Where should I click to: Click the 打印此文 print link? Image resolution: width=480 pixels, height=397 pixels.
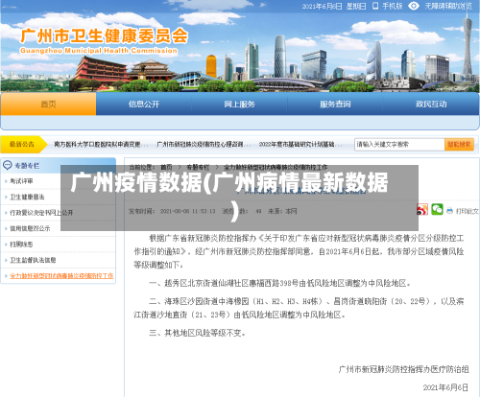pyautogui.click(x=467, y=211)
